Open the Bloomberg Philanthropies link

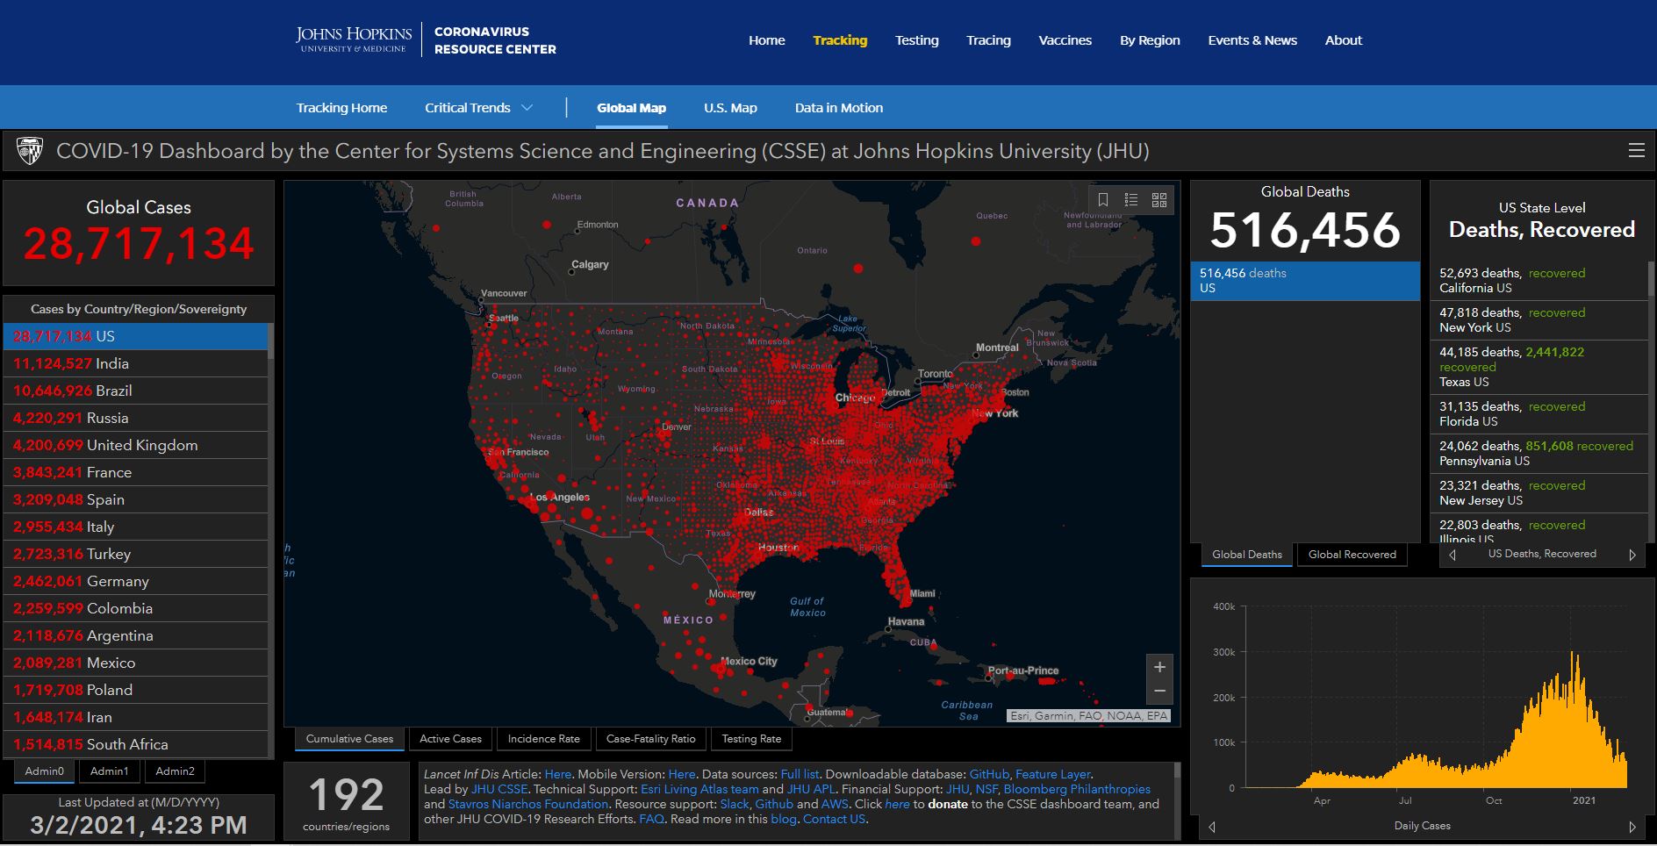[1077, 789]
